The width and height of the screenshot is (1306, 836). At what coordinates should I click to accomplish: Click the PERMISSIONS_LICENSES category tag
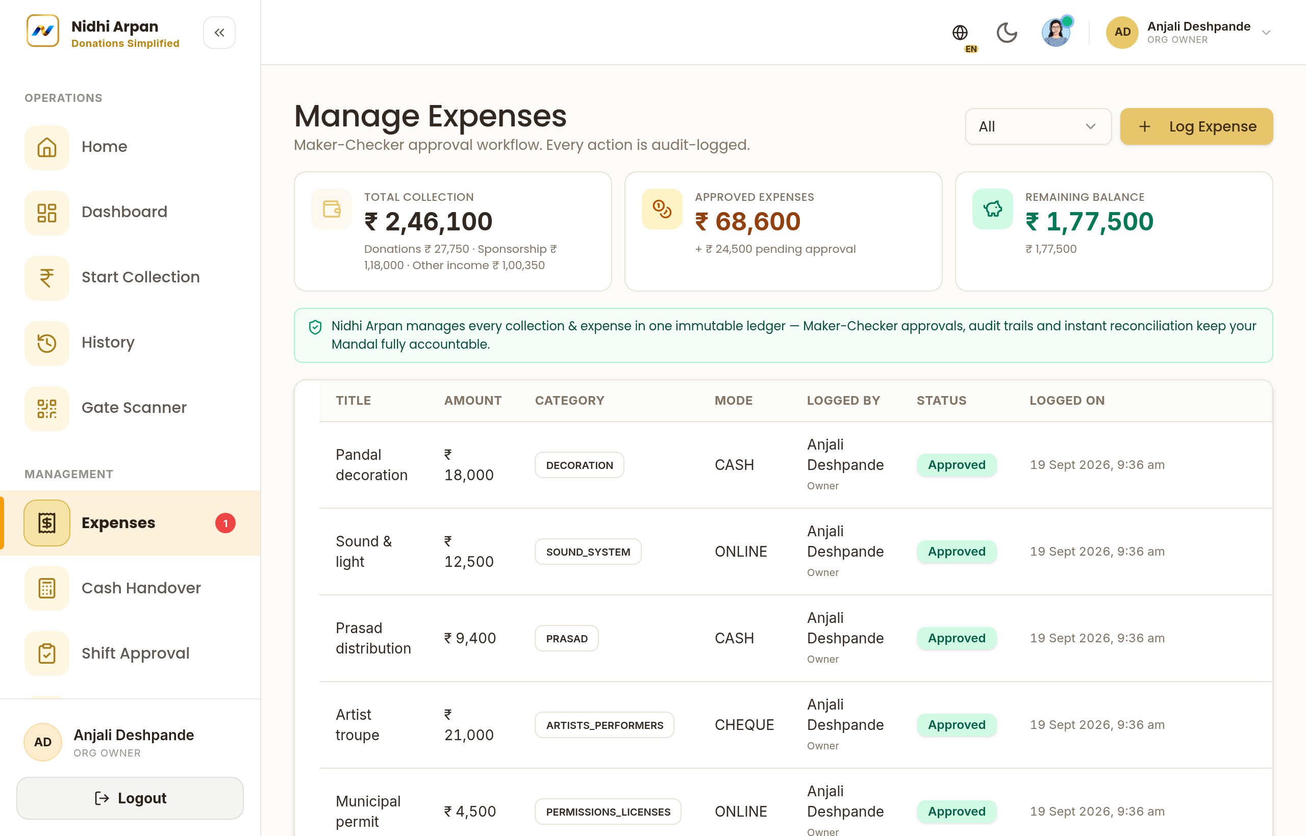608,812
